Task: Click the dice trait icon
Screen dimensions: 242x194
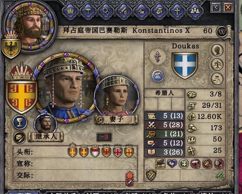Action: 184,164
